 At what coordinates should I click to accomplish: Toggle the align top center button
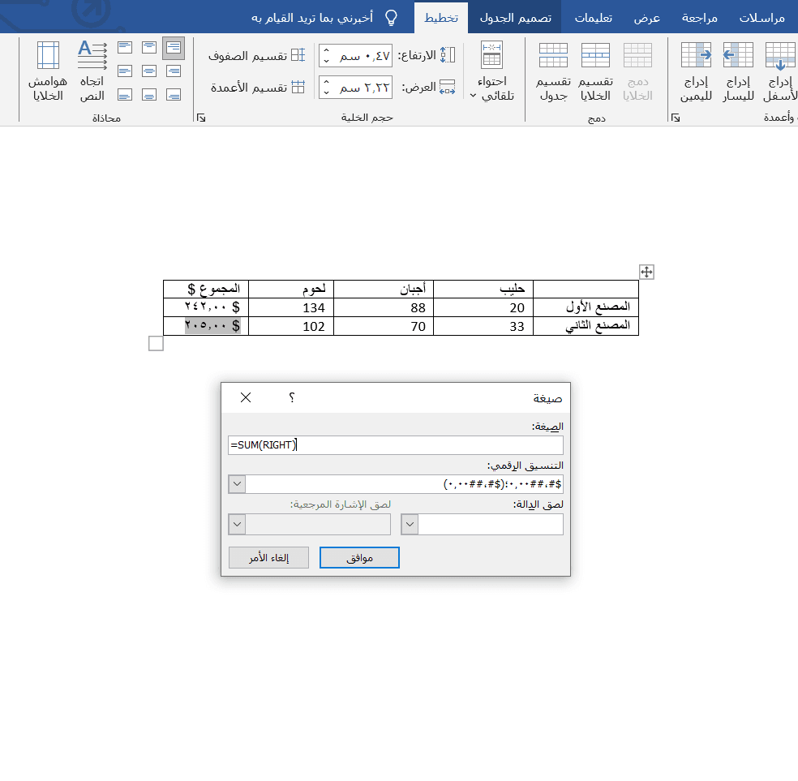tap(149, 49)
